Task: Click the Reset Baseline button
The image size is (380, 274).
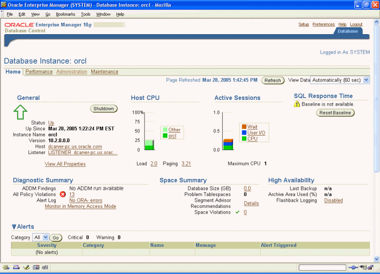Action: point(335,113)
